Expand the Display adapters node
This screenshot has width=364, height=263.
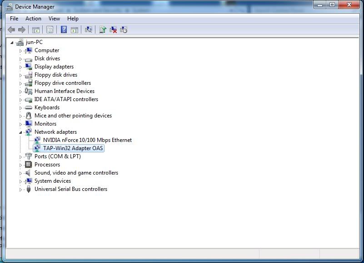pyautogui.click(x=21, y=67)
